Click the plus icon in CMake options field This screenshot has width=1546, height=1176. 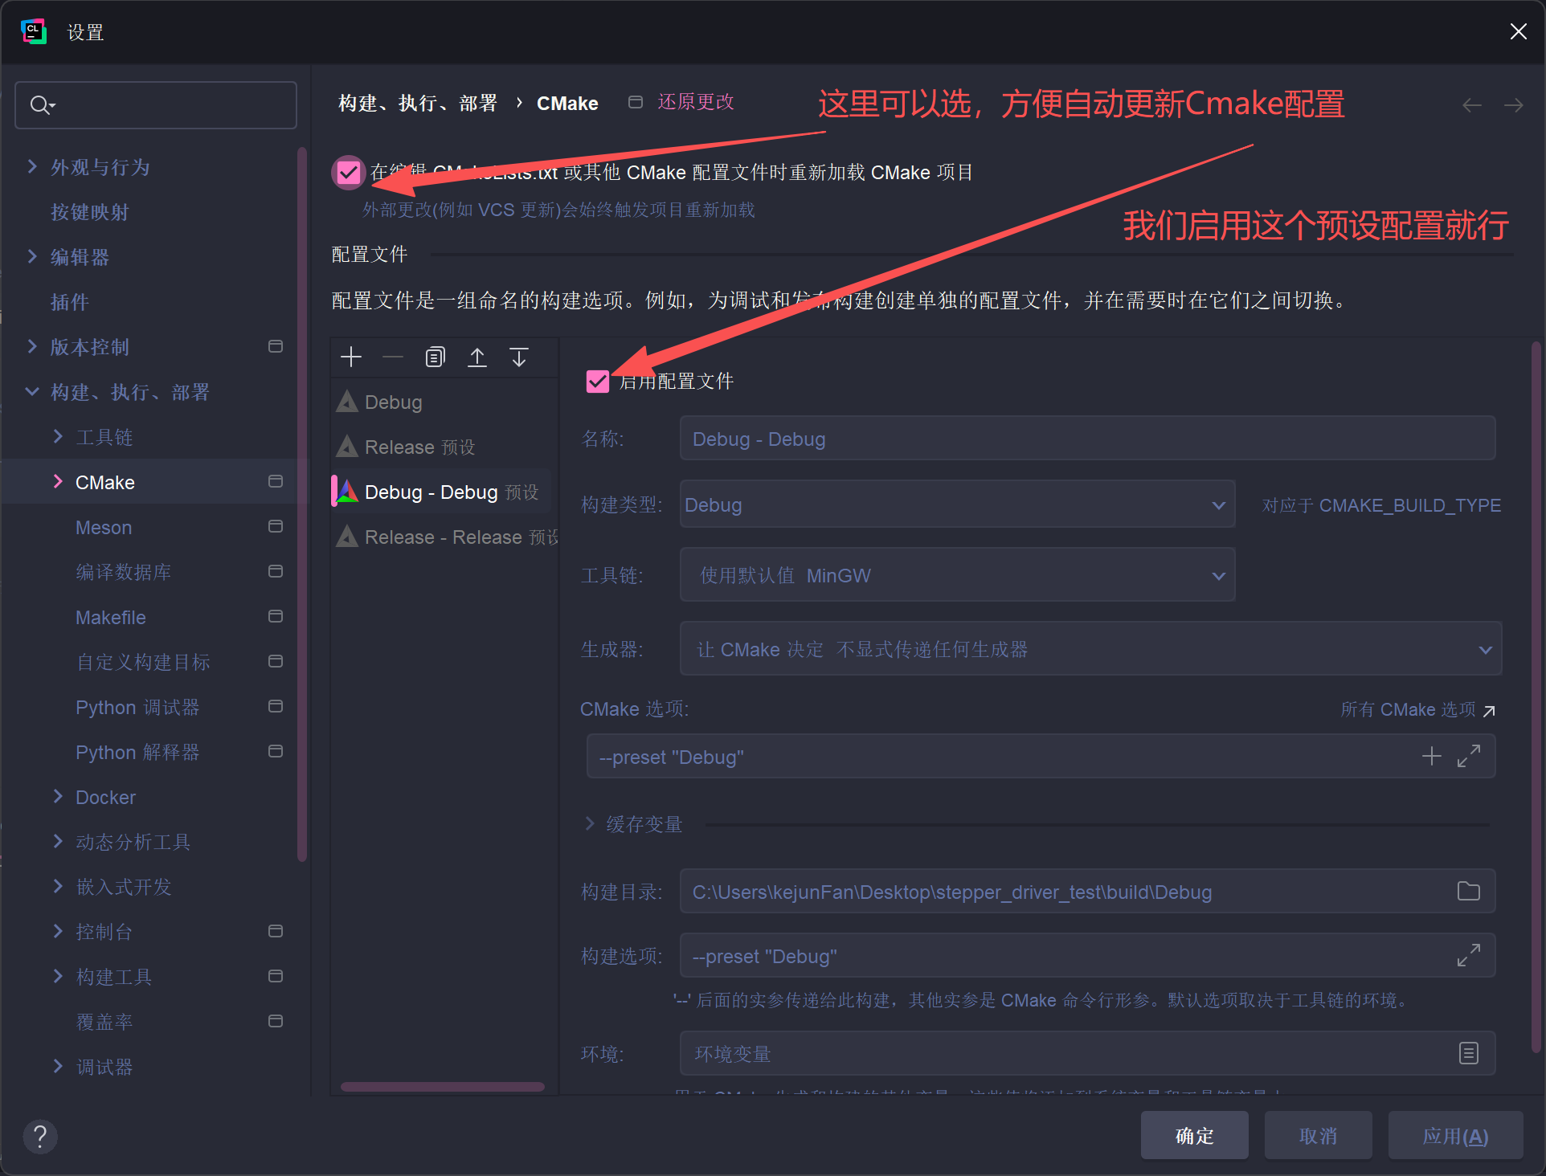pos(1431,756)
